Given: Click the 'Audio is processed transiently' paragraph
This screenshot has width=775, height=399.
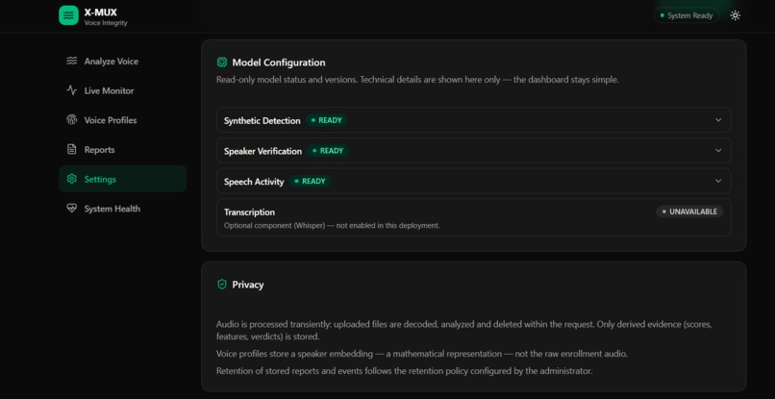Looking at the screenshot, I should point(464,331).
